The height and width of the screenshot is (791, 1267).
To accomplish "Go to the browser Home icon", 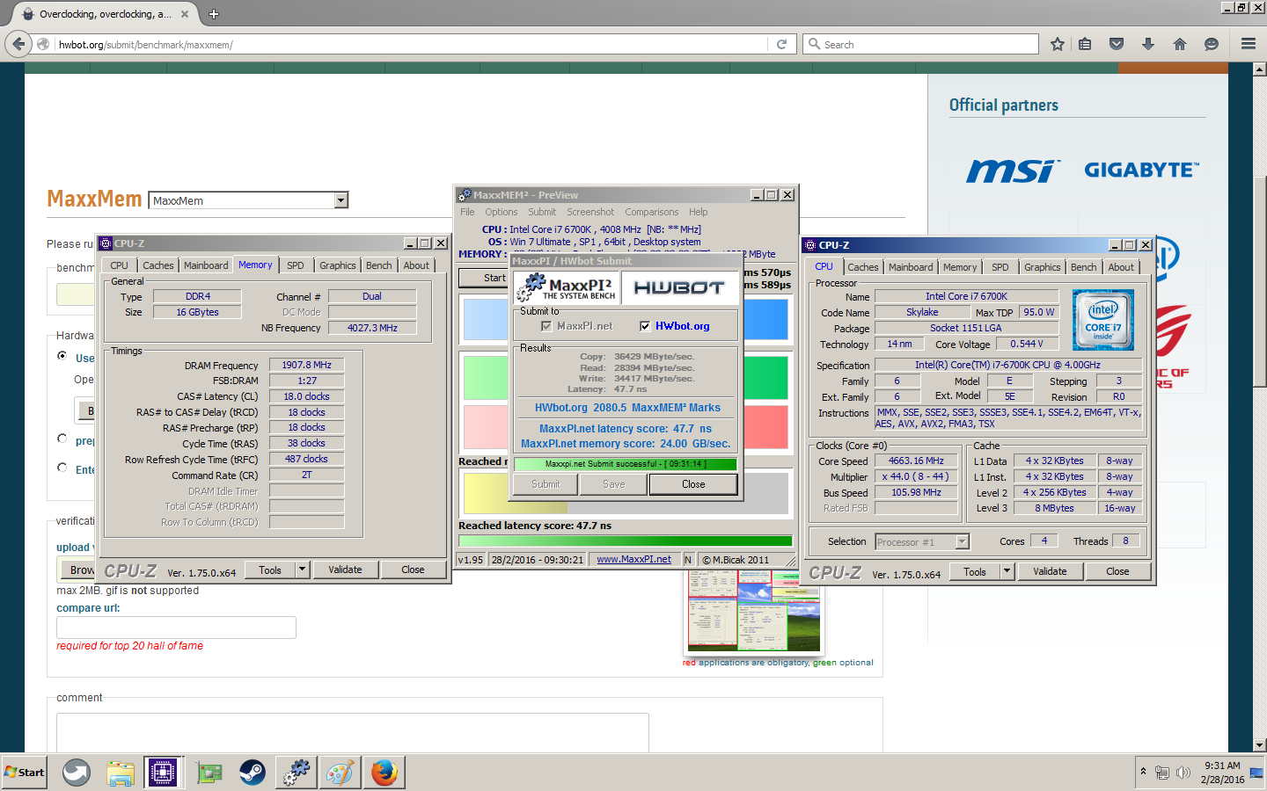I will click(1180, 44).
